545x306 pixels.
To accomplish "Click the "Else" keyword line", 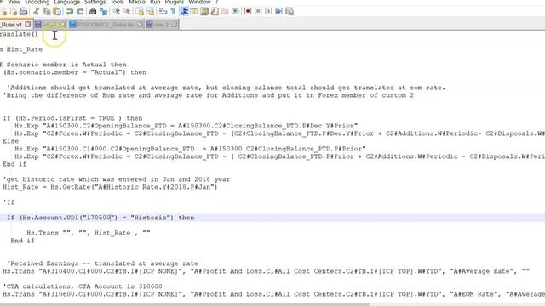I will click(10, 141).
